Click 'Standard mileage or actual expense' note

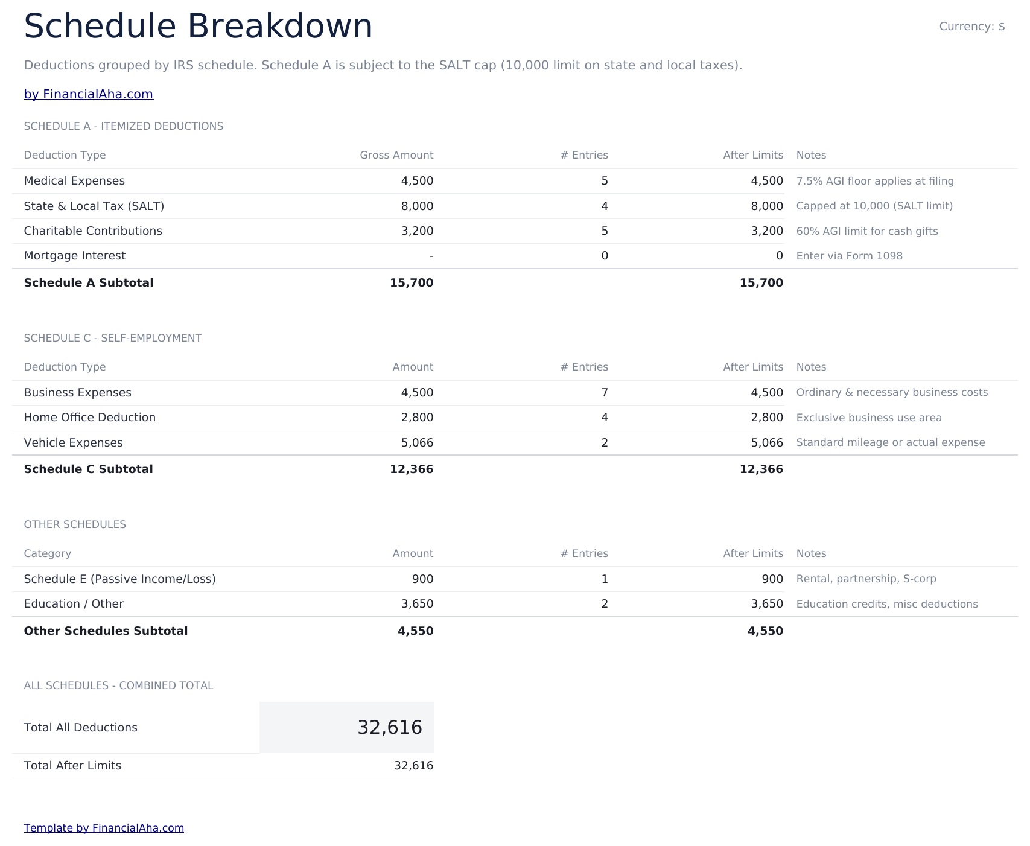(891, 443)
